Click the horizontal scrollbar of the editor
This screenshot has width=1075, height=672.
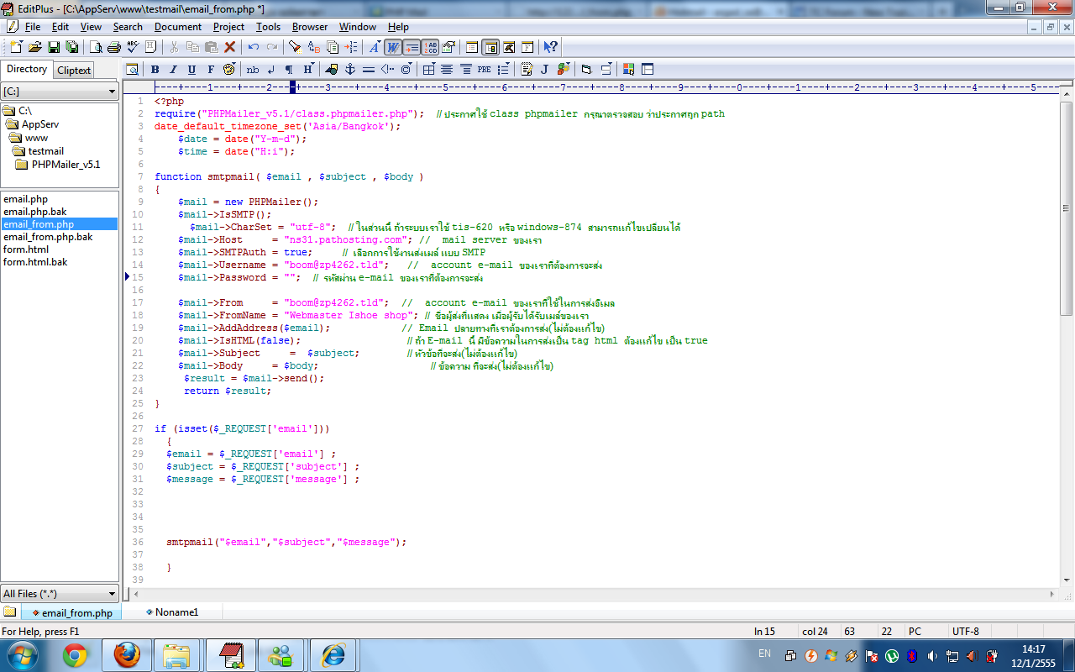point(592,594)
